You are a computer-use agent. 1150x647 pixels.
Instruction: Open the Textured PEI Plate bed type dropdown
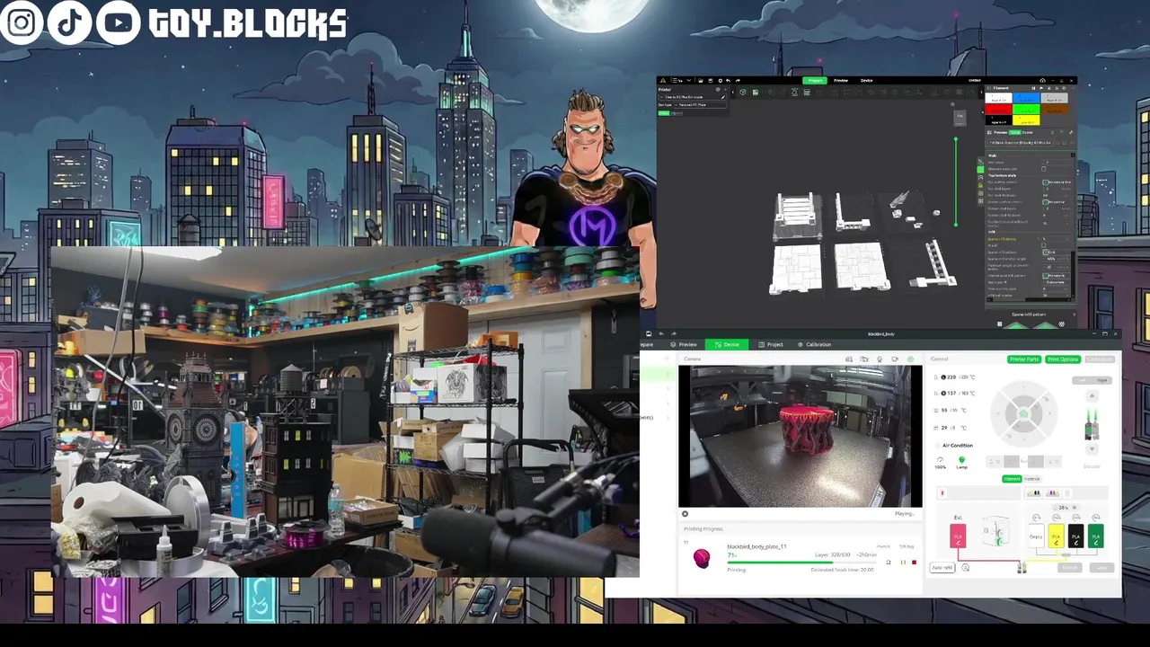701,105
